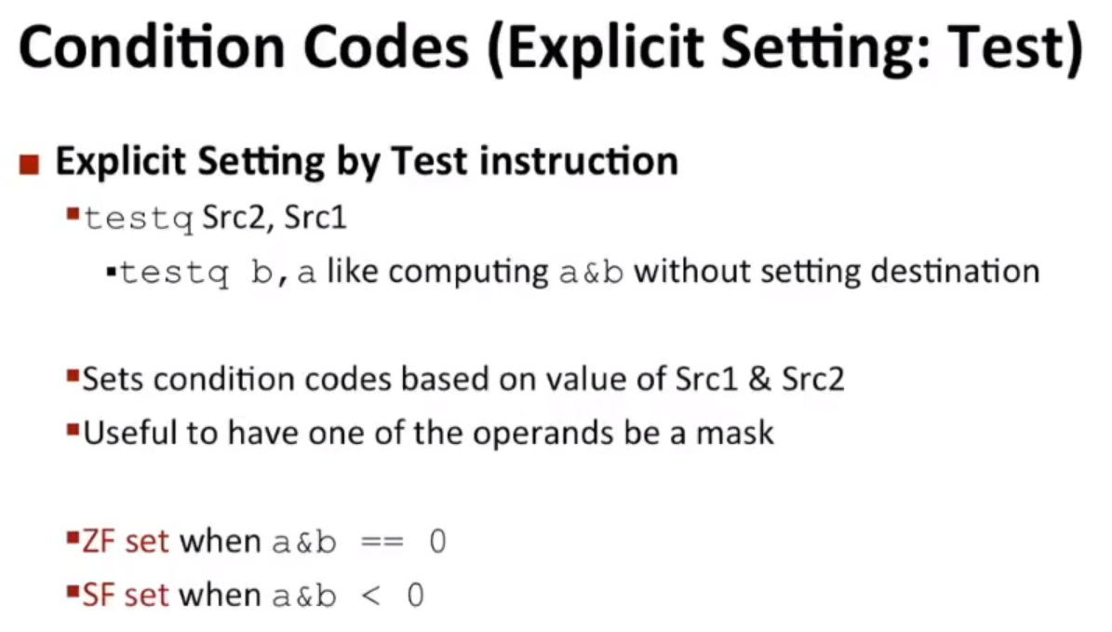Click the words without setting destination

coord(837,271)
